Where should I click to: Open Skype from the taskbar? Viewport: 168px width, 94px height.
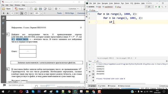(33, 91)
